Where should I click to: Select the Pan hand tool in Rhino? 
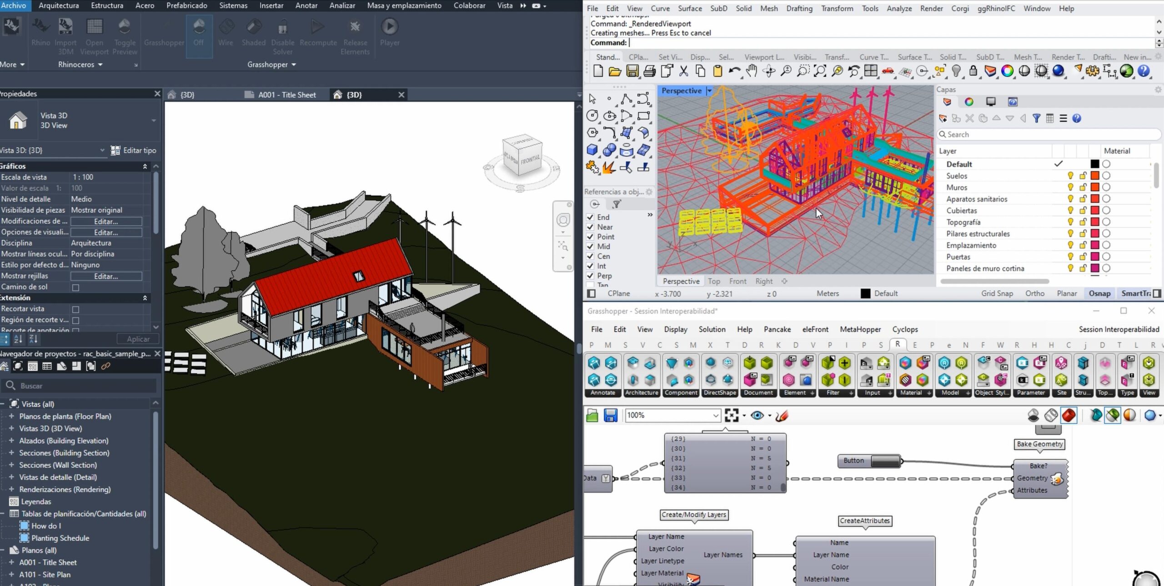[752, 71]
